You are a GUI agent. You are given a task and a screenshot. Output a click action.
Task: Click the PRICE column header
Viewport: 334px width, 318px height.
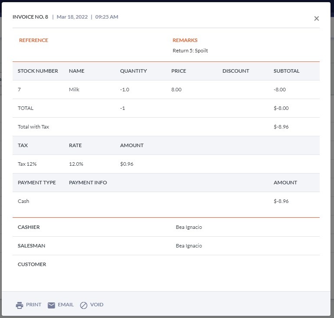178,71
